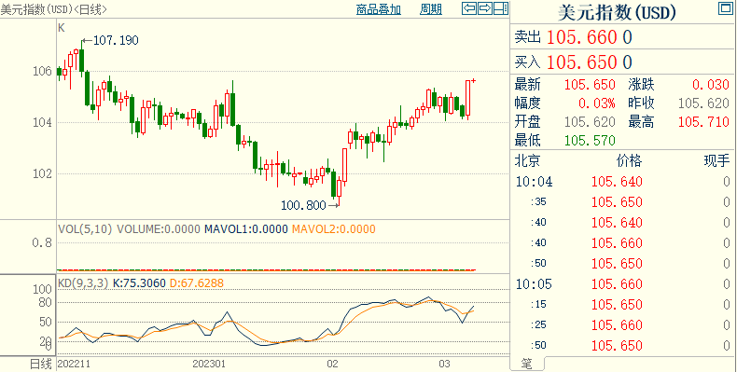
Task: Toggle the split panel layout icon
Action: pos(501,8)
